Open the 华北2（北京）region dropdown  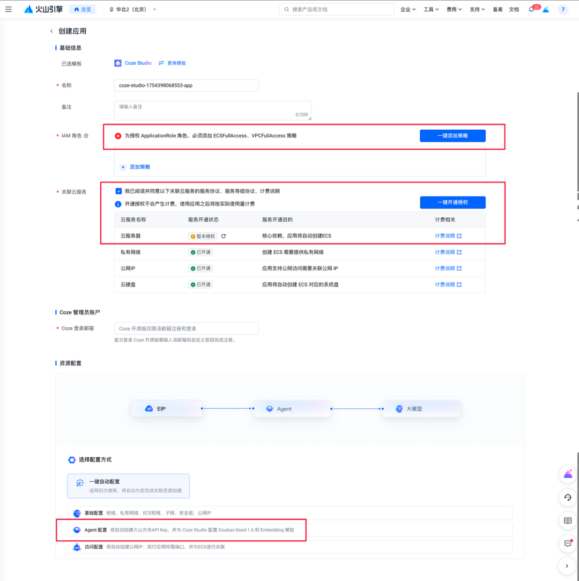132,9
